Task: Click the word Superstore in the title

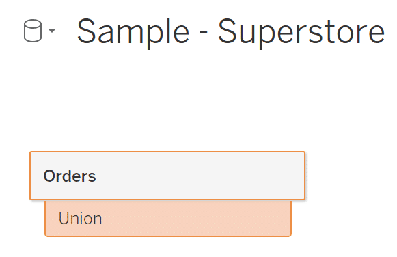Action: click(x=301, y=33)
